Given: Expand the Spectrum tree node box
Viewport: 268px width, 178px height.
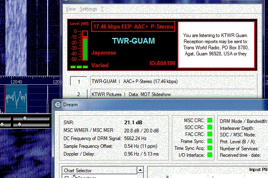Looking at the screenshot, I should coord(67,177).
